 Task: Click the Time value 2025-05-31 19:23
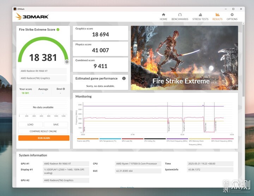click(210, 164)
